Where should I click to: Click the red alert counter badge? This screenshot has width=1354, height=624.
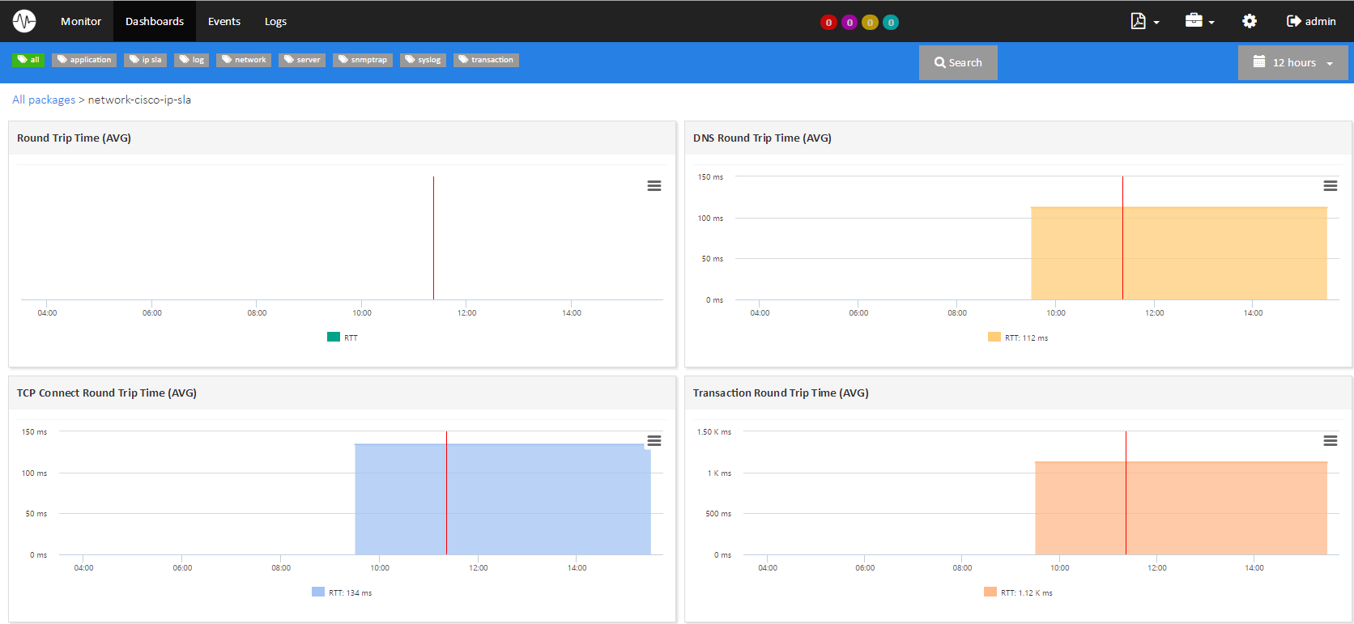(x=828, y=23)
